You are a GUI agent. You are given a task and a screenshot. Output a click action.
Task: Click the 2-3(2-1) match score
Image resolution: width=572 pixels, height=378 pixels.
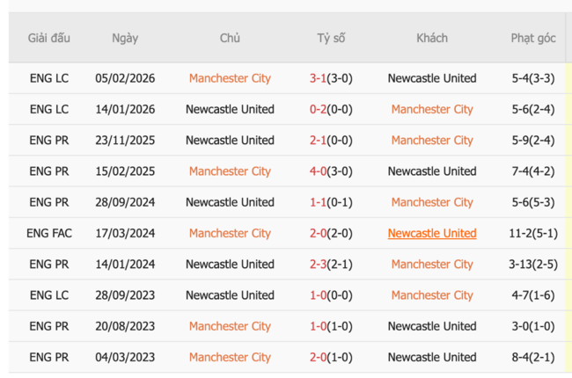pos(331,264)
